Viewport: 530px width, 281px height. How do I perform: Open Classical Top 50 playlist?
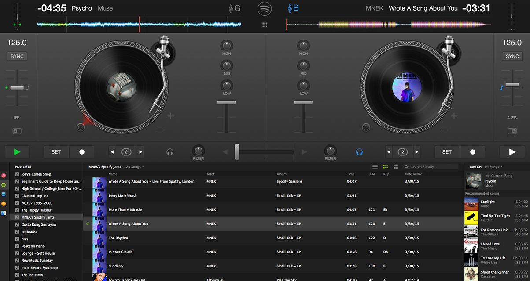pos(34,196)
